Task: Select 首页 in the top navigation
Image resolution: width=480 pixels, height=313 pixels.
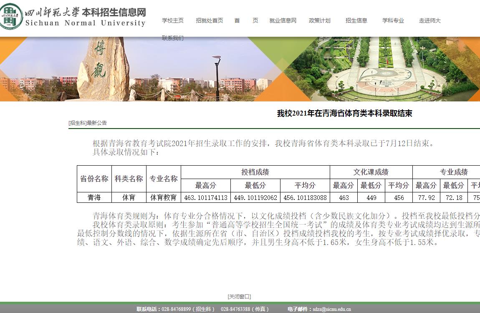Action: pos(246,20)
